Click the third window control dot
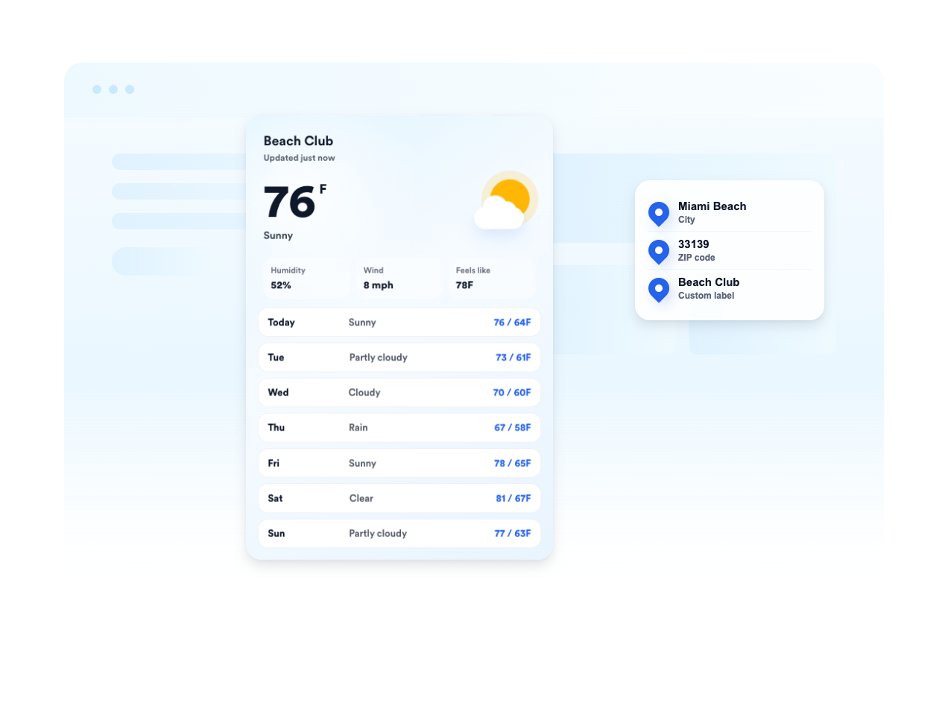Screen dimensions: 948x715 pos(130,89)
